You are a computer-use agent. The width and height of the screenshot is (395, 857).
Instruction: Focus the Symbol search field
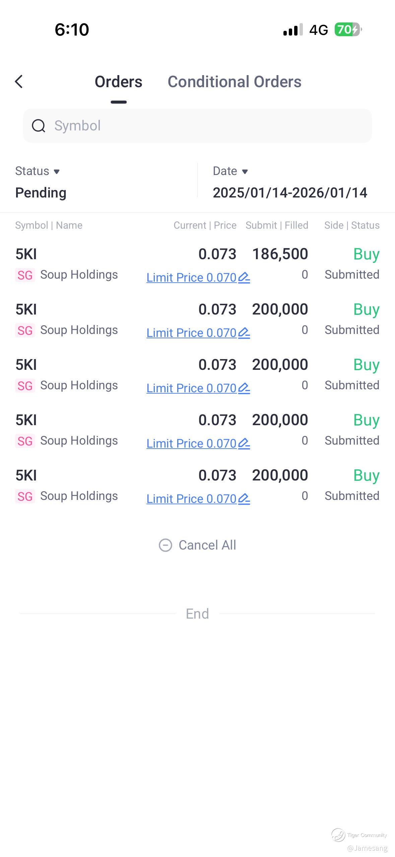click(x=201, y=126)
